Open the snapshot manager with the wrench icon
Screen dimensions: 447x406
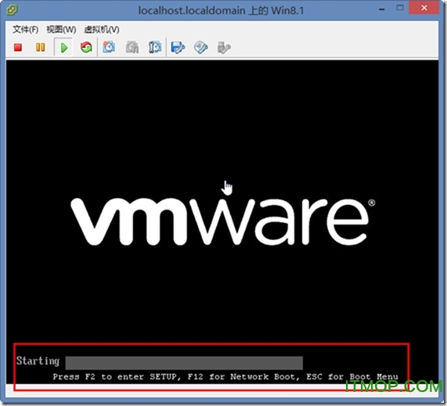[x=155, y=47]
